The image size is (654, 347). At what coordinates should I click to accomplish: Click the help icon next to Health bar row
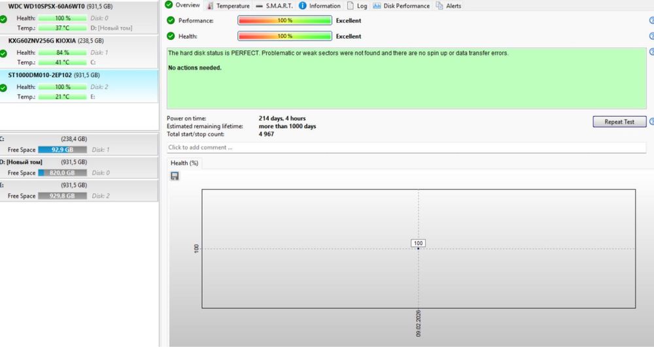651,36
